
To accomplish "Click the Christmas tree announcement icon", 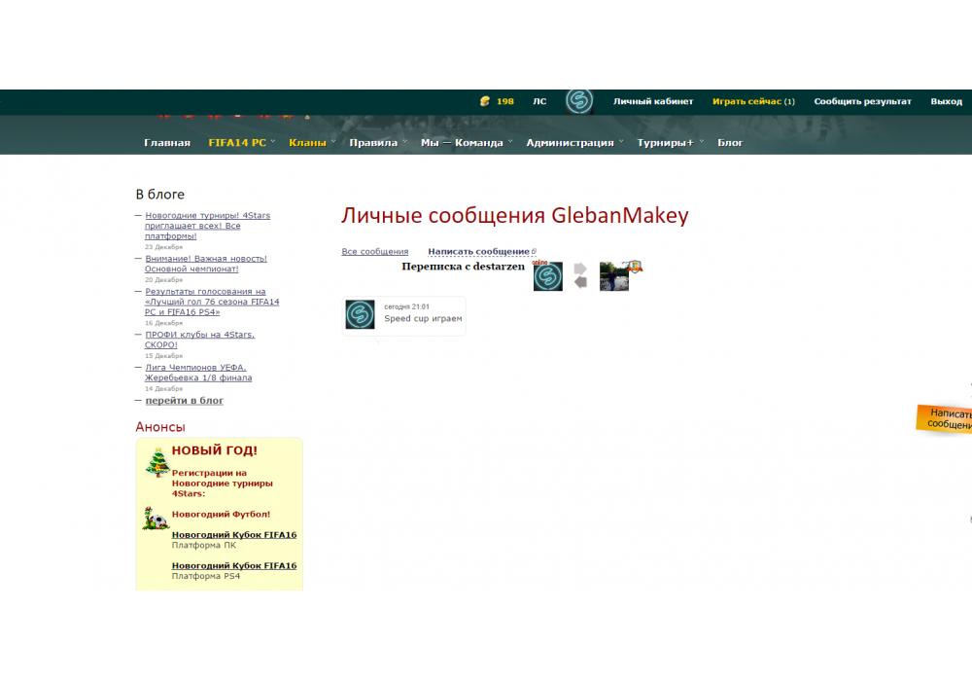I will [156, 461].
